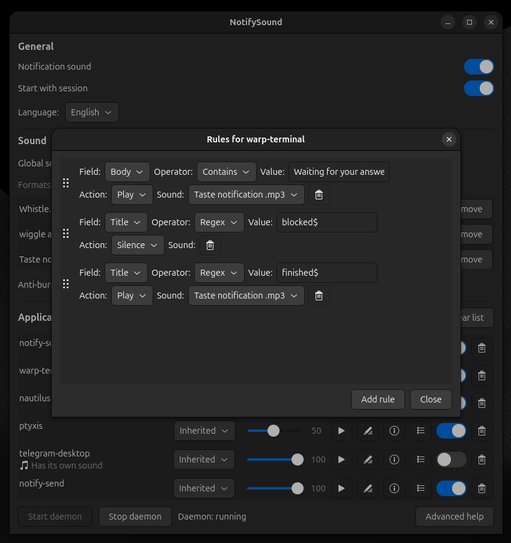Maximize the NotifySound window

pos(470,22)
